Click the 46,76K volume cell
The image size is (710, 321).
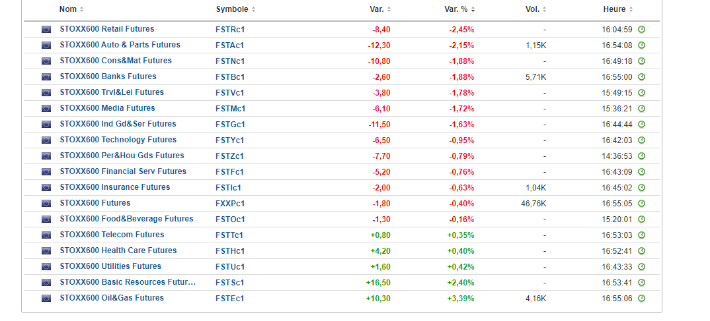(x=533, y=204)
